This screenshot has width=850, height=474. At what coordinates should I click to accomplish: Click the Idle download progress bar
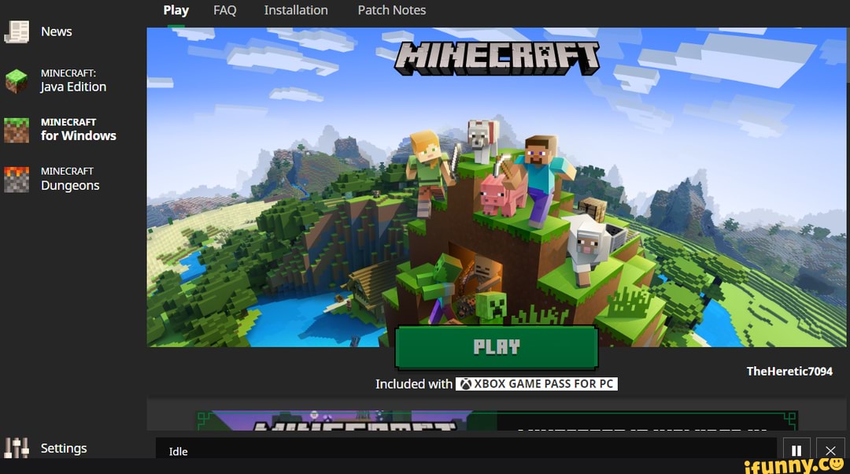(464, 450)
